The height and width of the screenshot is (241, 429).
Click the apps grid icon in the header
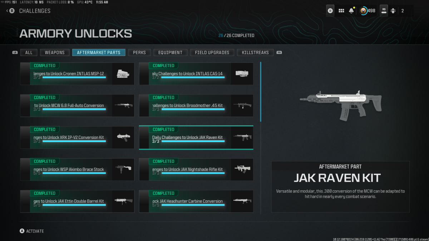(x=341, y=10)
